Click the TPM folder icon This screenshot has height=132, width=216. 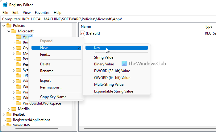coord(19,76)
